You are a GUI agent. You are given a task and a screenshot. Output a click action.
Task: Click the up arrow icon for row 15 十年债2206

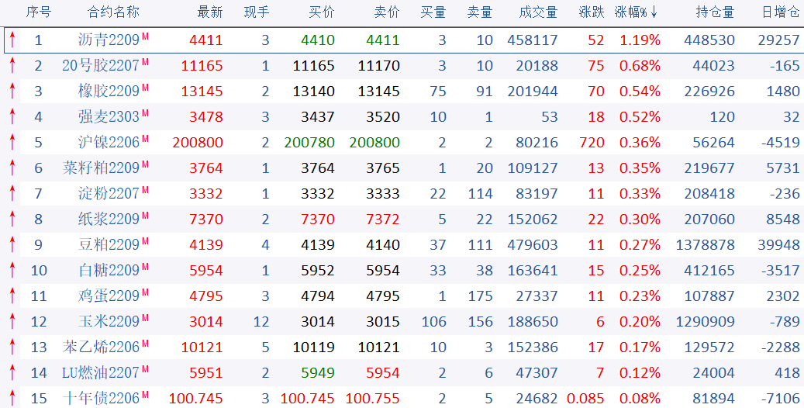click(x=12, y=398)
